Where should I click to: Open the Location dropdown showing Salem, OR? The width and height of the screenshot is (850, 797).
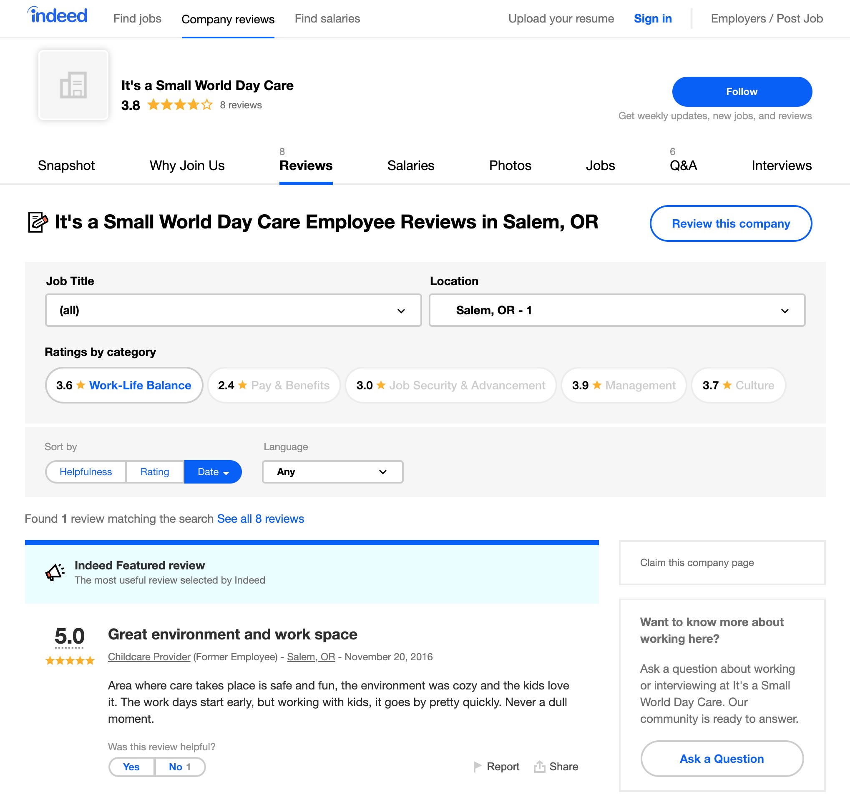pos(616,310)
